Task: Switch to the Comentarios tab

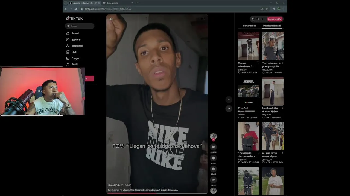Action: 249,26
